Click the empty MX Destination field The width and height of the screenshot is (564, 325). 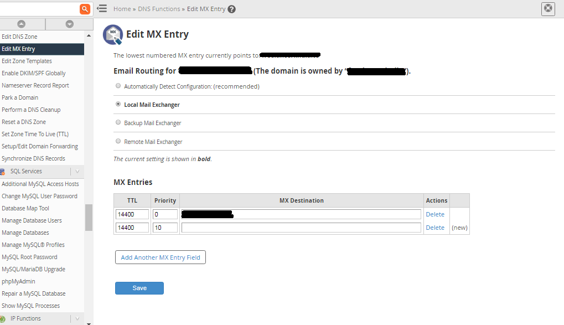301,228
